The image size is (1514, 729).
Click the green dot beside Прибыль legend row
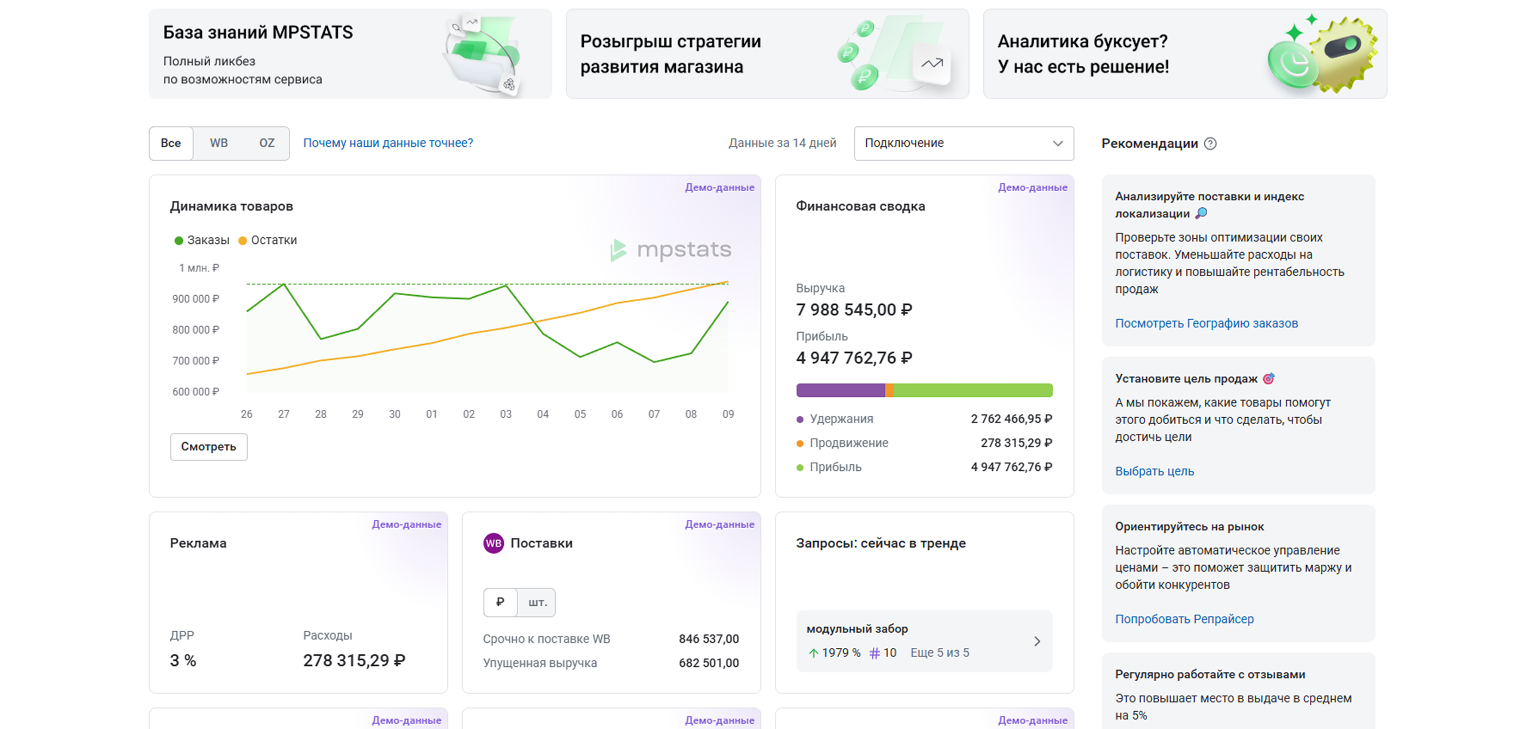(x=799, y=468)
